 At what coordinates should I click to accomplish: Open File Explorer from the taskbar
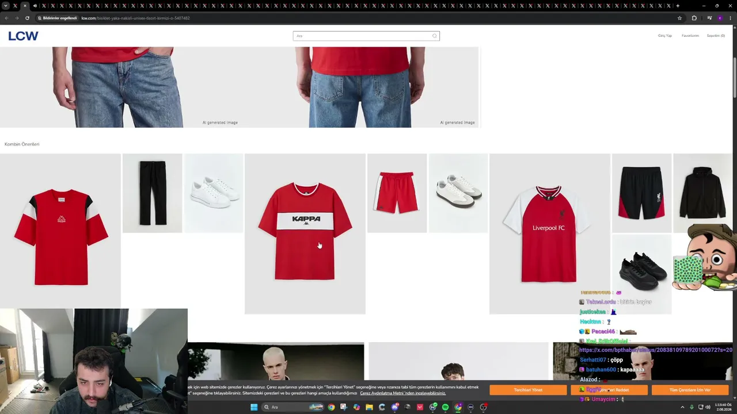pos(369,407)
